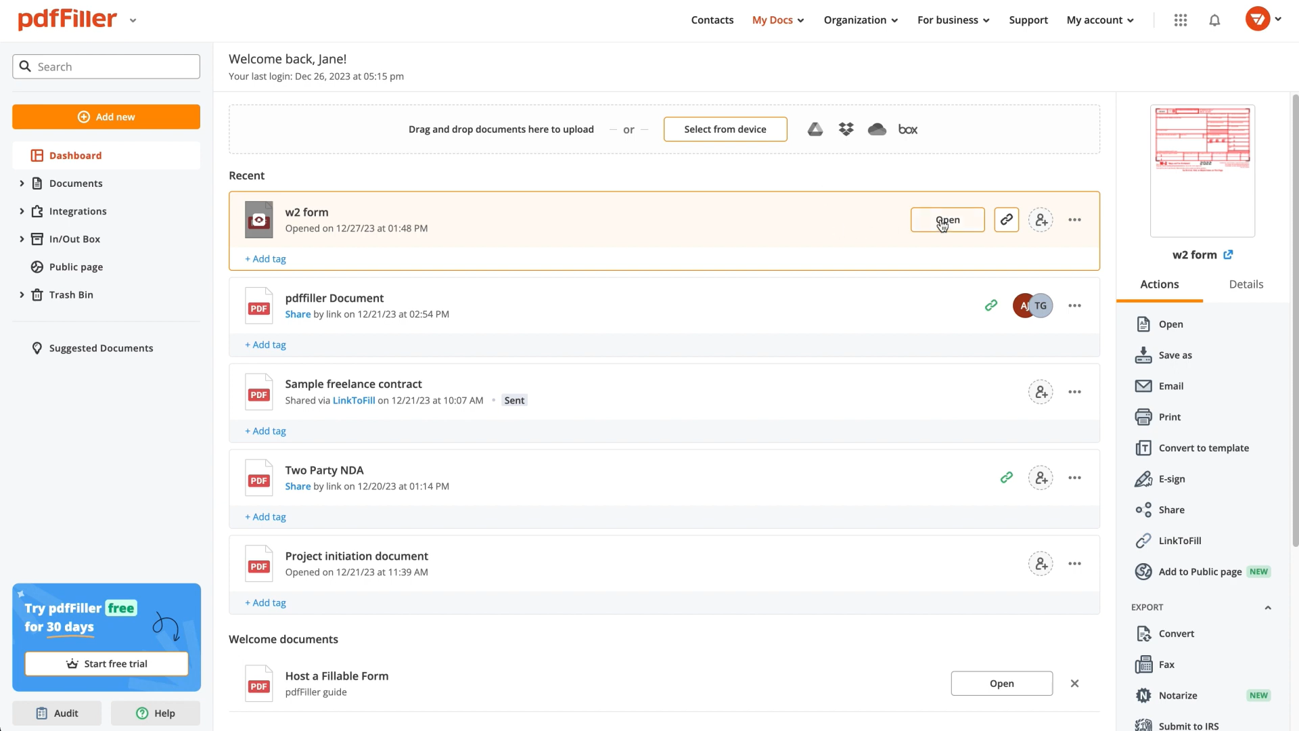
Task: Click the w2 form preview thumbnail
Action: tap(1202, 171)
